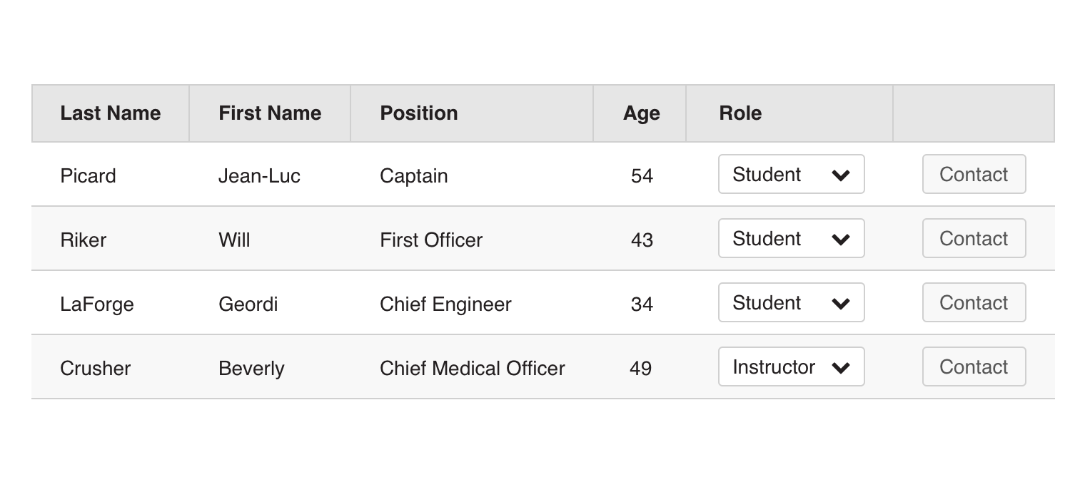The height and width of the screenshot is (482, 1085).
Task: Click the Contact button for Picard
Action: click(974, 174)
